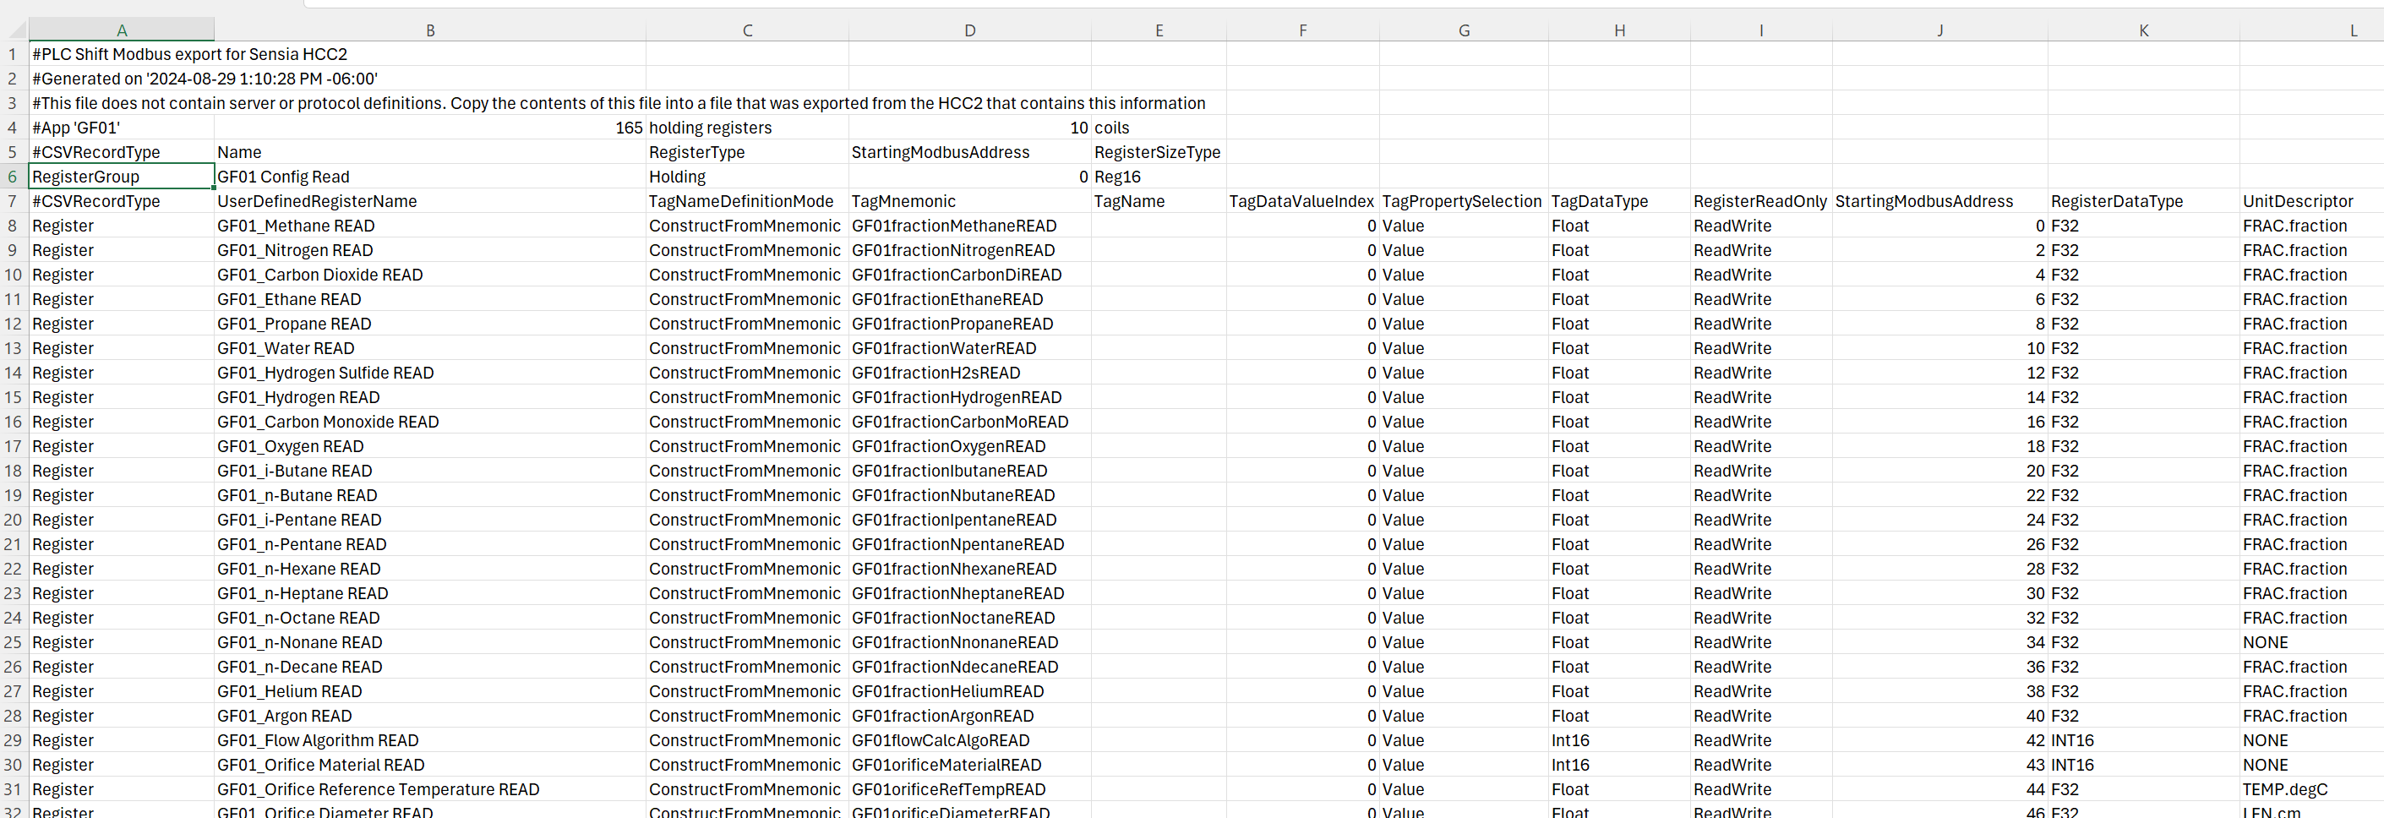Viewport: 2384px width, 818px height.
Task: Select the 'holding registers' cell in row 4
Action: pos(710,128)
